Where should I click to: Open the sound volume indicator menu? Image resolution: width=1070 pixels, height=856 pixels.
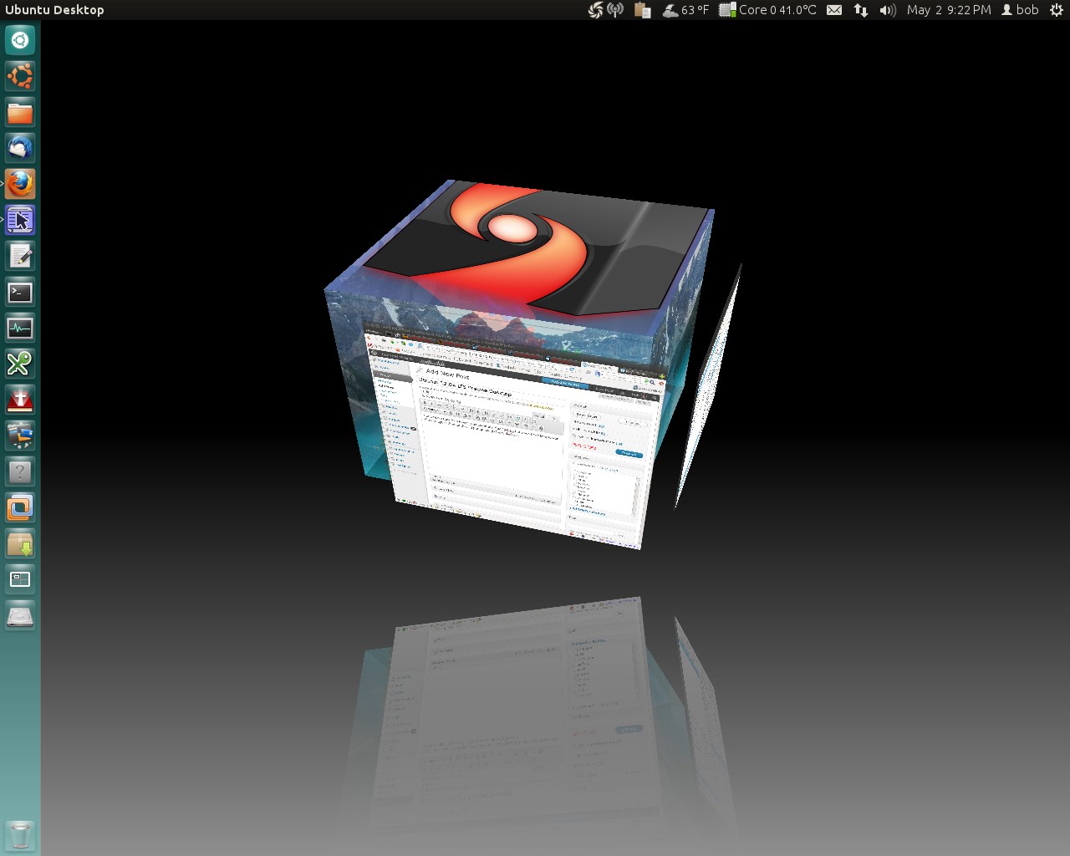(x=887, y=10)
